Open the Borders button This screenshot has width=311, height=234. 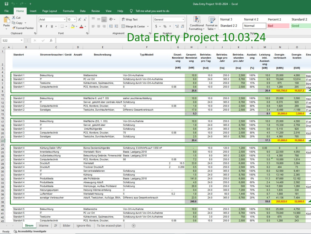coord(62,26)
